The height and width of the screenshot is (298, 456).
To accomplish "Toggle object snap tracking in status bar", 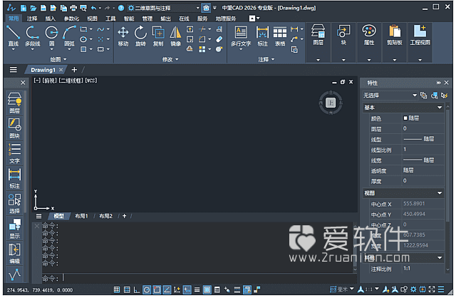I will tap(167, 289).
